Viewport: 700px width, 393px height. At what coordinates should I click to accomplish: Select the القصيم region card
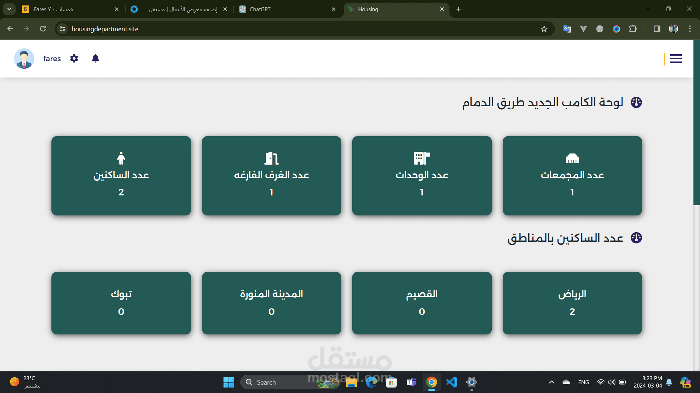click(x=422, y=303)
